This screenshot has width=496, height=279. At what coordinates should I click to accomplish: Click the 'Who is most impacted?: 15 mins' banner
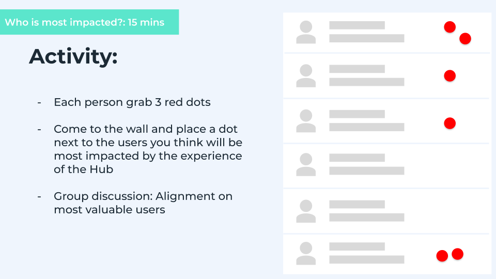(x=89, y=22)
